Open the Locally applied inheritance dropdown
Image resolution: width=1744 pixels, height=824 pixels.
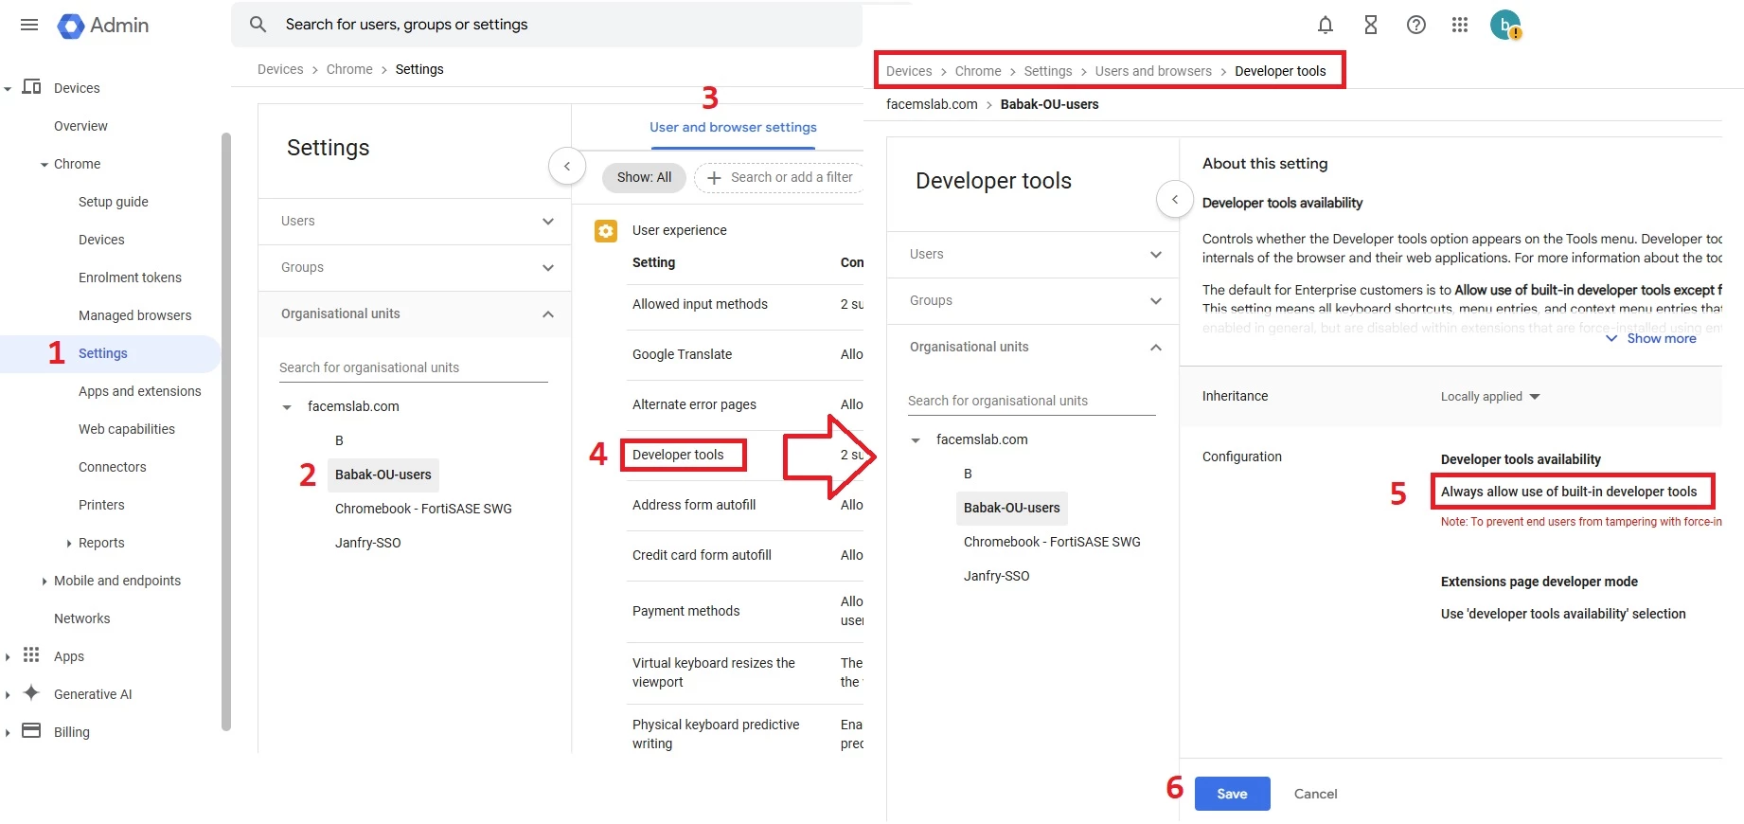point(1490,396)
